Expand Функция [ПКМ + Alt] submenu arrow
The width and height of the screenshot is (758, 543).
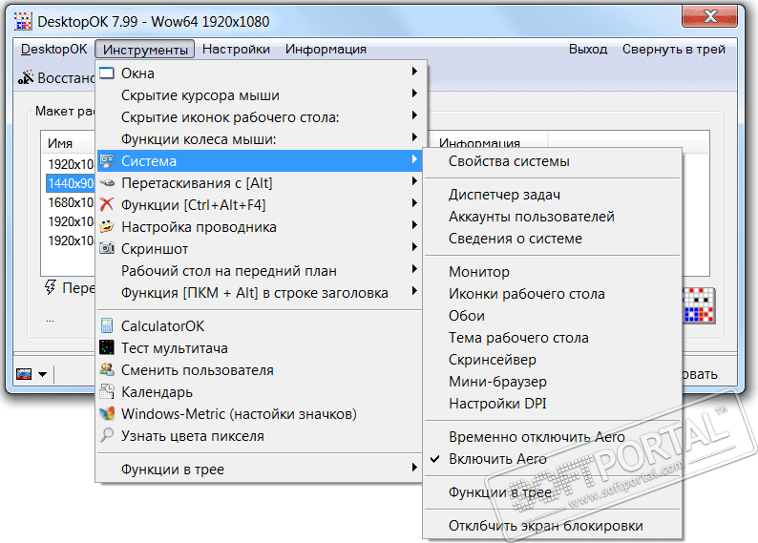coord(414,291)
